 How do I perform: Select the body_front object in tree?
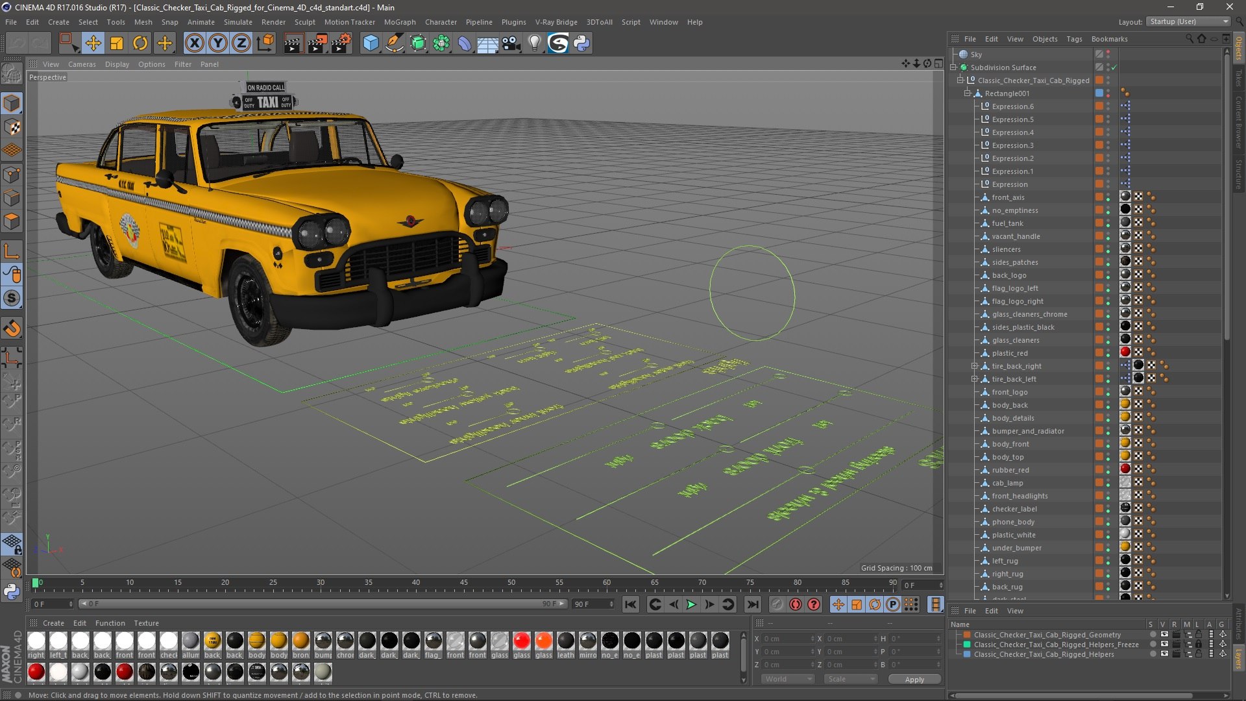(x=1010, y=444)
